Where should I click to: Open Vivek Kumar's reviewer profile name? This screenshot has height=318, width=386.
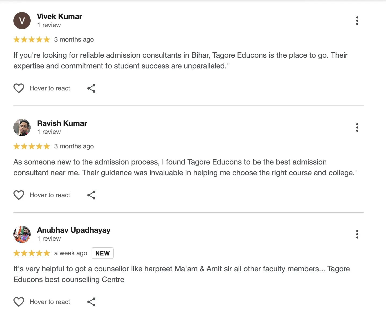click(x=60, y=17)
